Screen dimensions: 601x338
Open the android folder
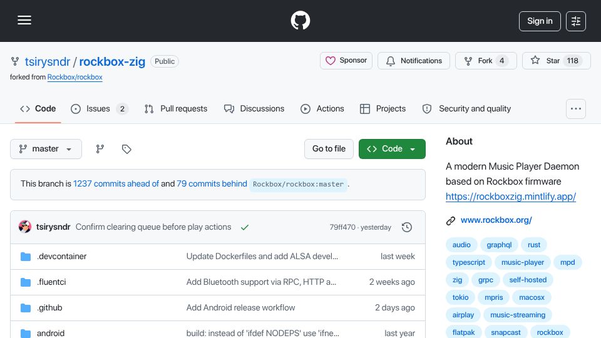pos(51,333)
